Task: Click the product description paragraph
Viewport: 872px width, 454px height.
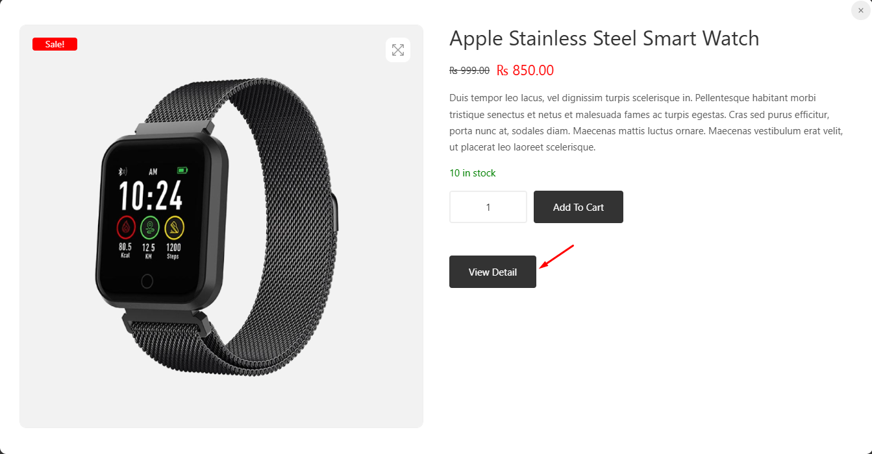Action: click(x=645, y=123)
